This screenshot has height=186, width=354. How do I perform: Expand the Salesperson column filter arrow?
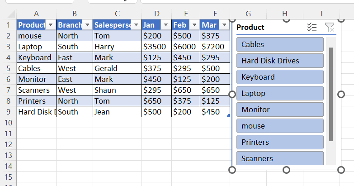pos(136,25)
